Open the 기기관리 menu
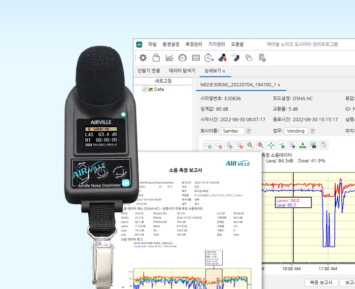Screen dimensions: 355x289 click(x=217, y=44)
